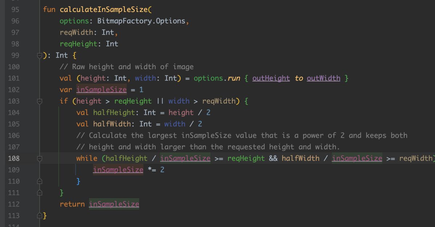Click the *= operator on line 109
Image resolution: width=435 pixels, height=227 pixels.
pyautogui.click(x=152, y=170)
